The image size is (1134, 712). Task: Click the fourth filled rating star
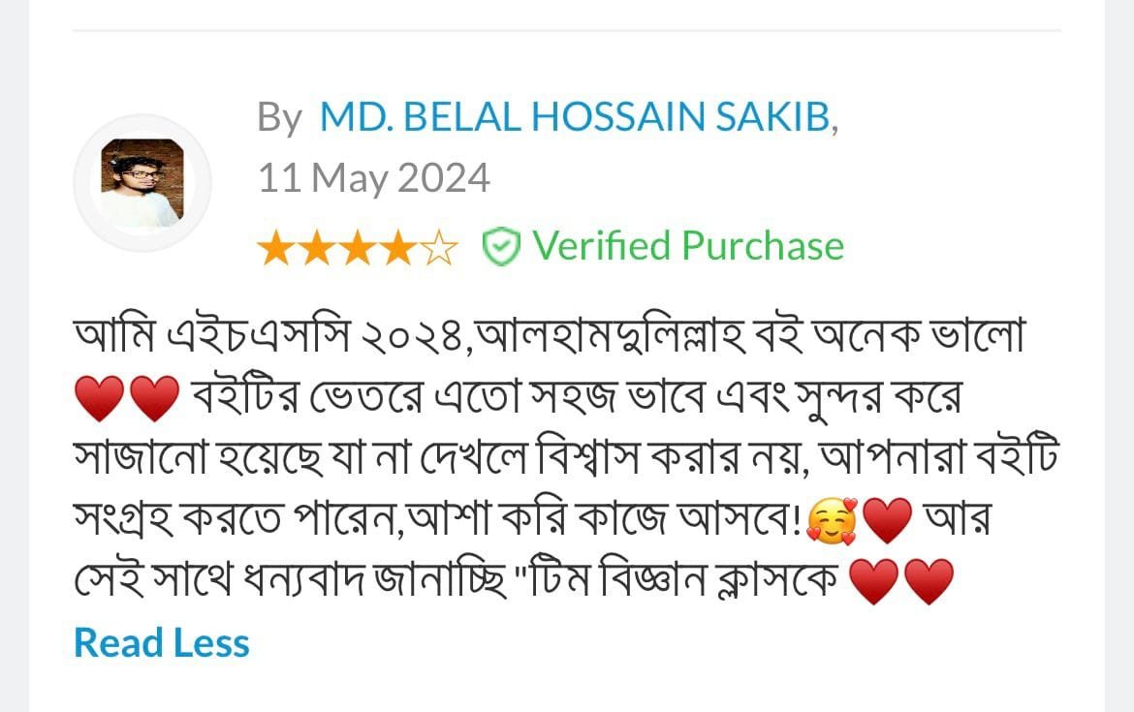(397, 248)
